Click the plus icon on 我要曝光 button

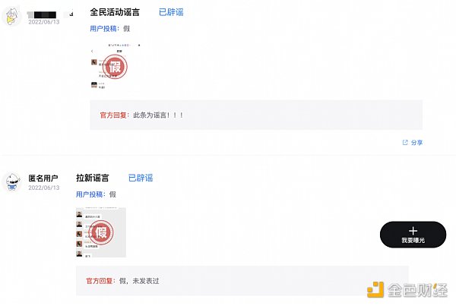click(x=413, y=230)
